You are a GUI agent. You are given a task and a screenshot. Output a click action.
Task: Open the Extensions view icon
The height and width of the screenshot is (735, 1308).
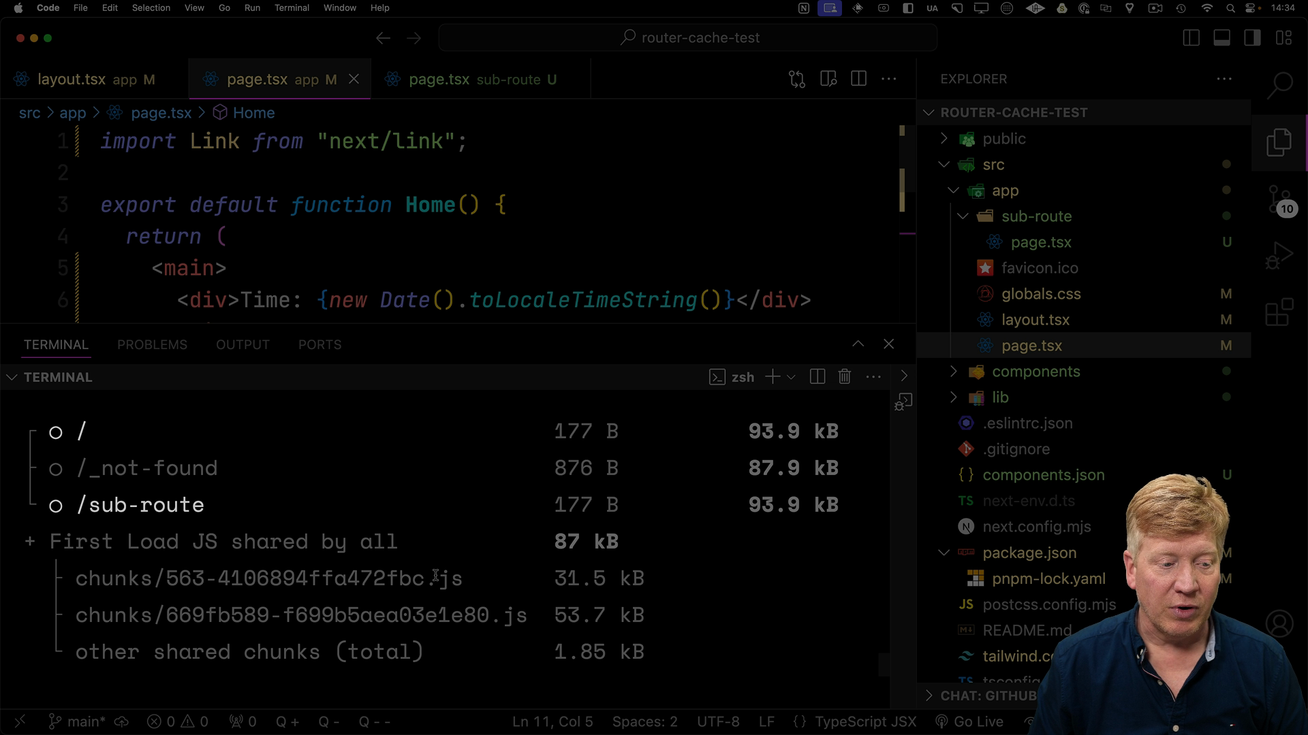click(1279, 312)
